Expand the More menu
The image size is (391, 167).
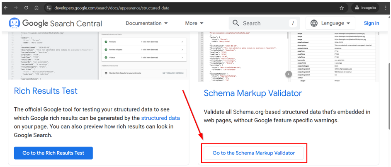point(194,23)
